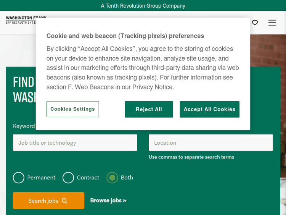Click into the Location input field
Screen dimensions: 286x215
(210, 143)
